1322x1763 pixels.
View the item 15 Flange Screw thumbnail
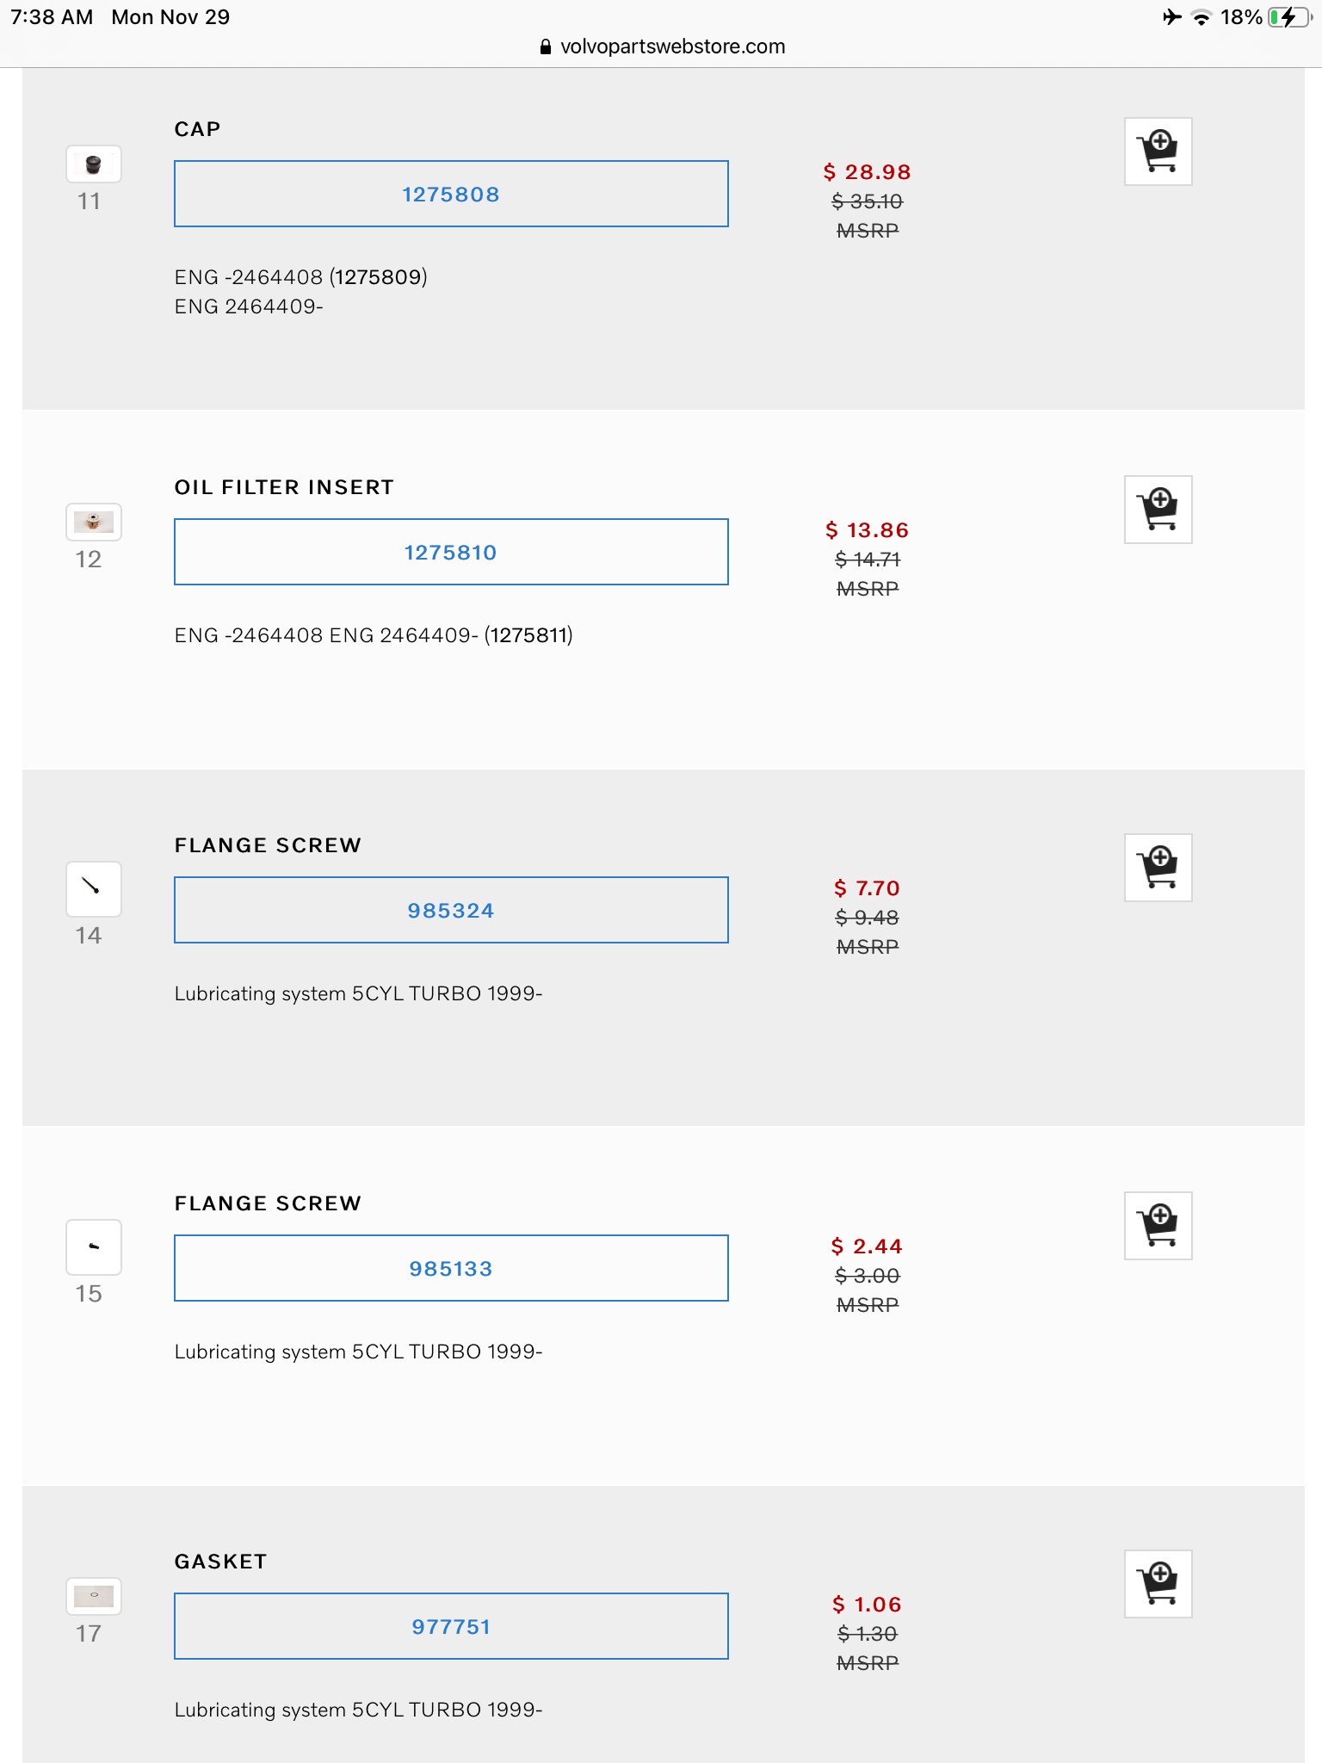[94, 1246]
